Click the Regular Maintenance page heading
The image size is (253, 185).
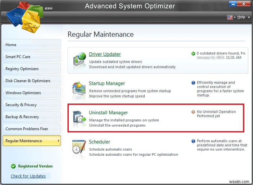101,34
